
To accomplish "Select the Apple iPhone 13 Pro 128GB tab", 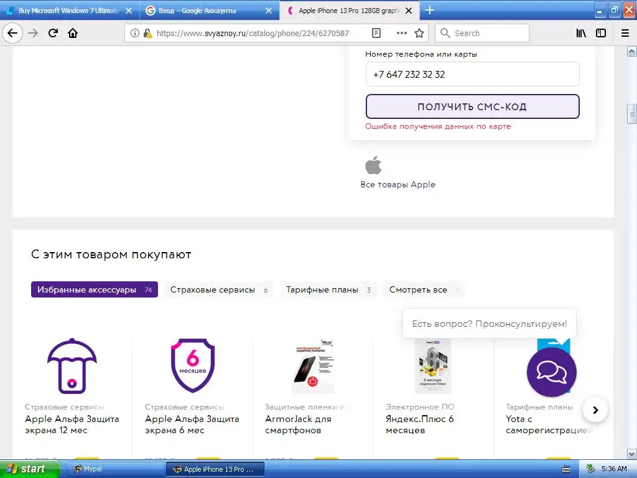I will click(349, 11).
